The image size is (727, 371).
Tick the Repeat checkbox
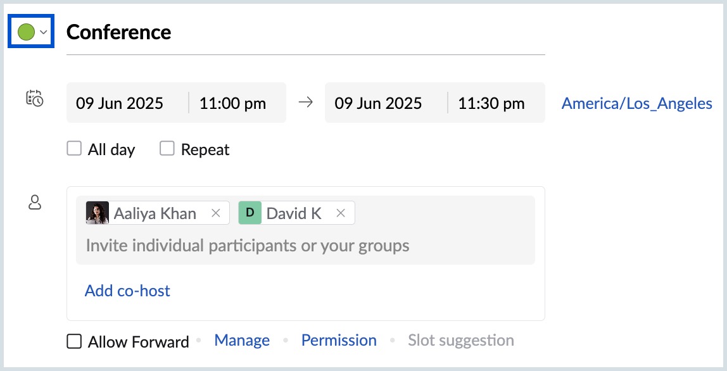pyautogui.click(x=167, y=149)
